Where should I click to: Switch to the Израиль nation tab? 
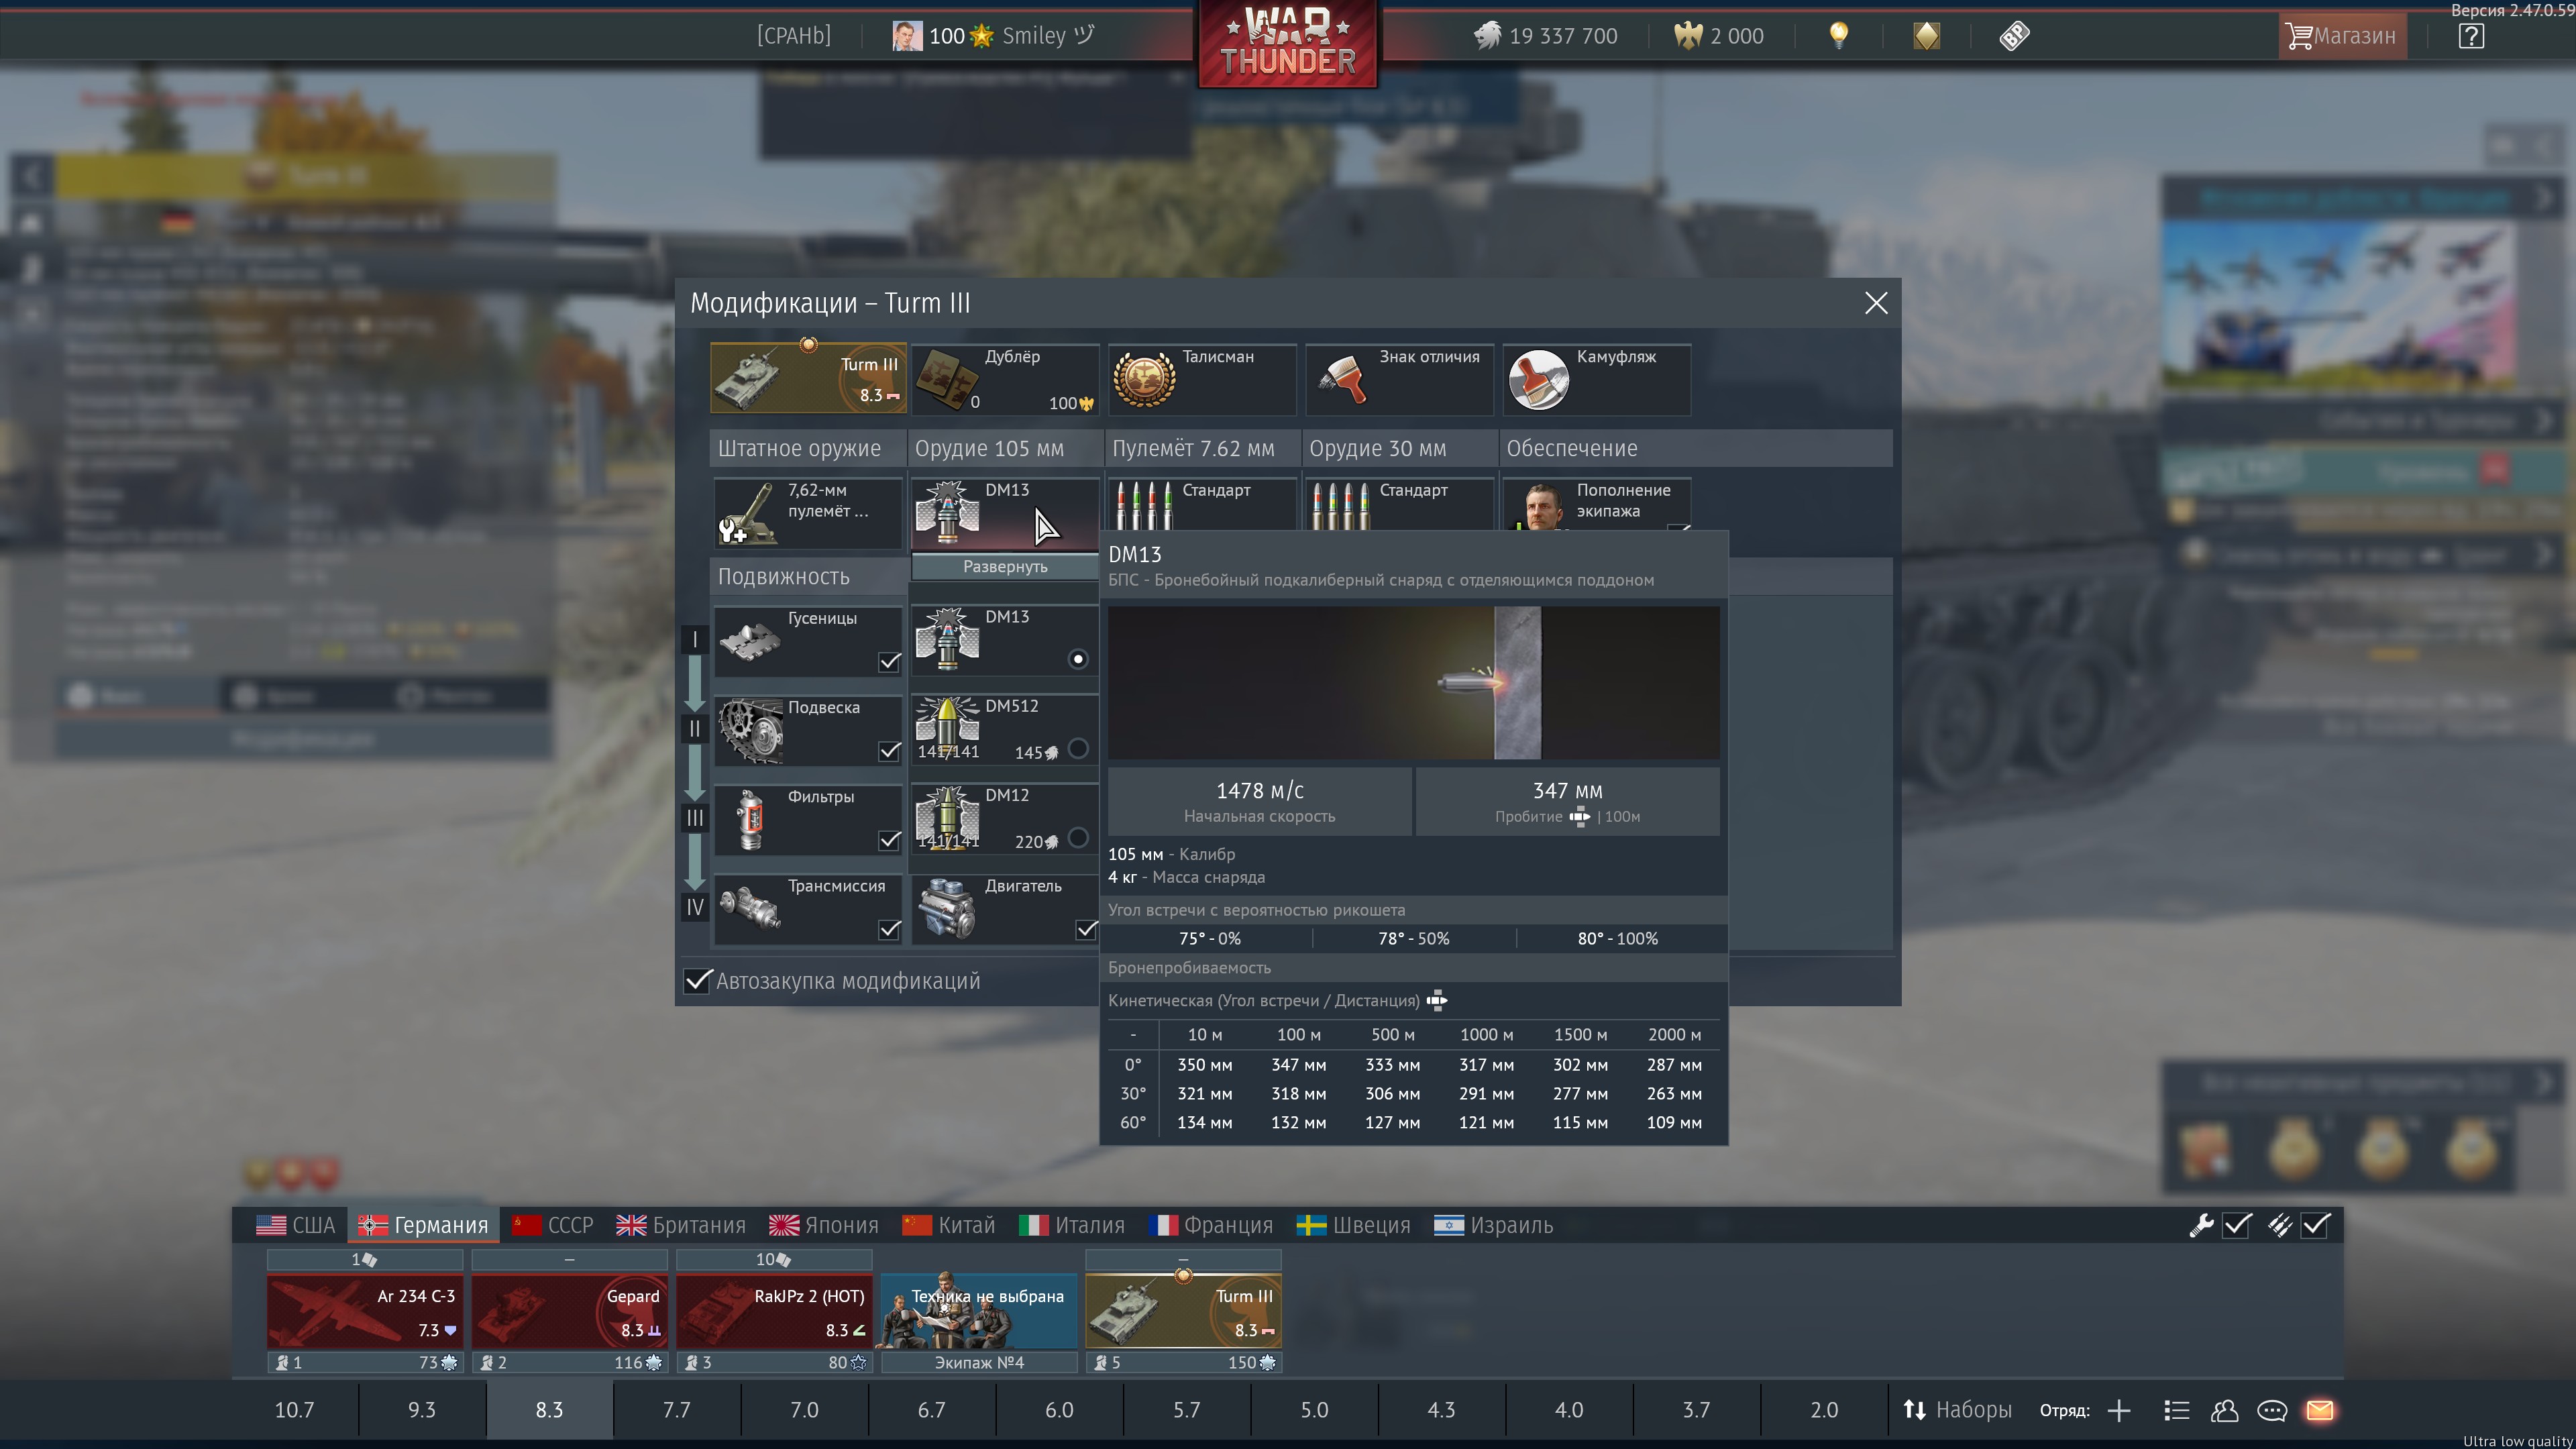pos(1493,1225)
